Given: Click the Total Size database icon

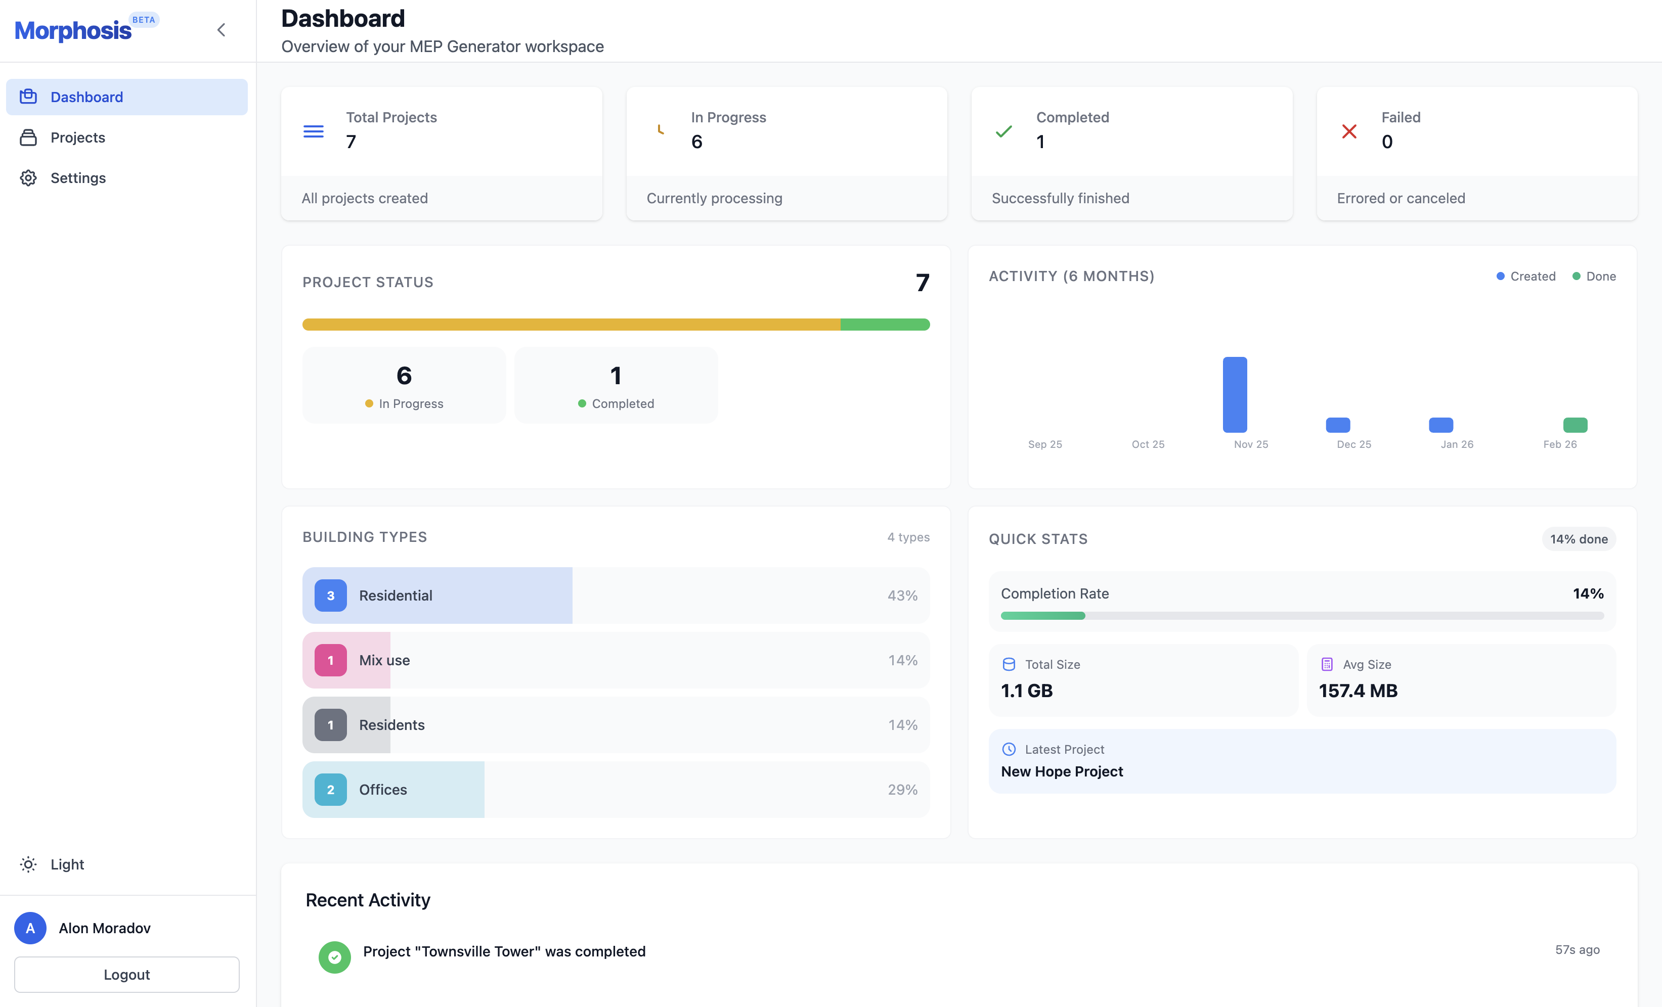Looking at the screenshot, I should (1009, 663).
